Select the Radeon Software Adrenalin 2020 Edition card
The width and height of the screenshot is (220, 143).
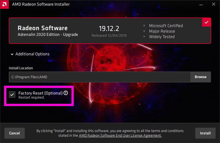[110, 31]
